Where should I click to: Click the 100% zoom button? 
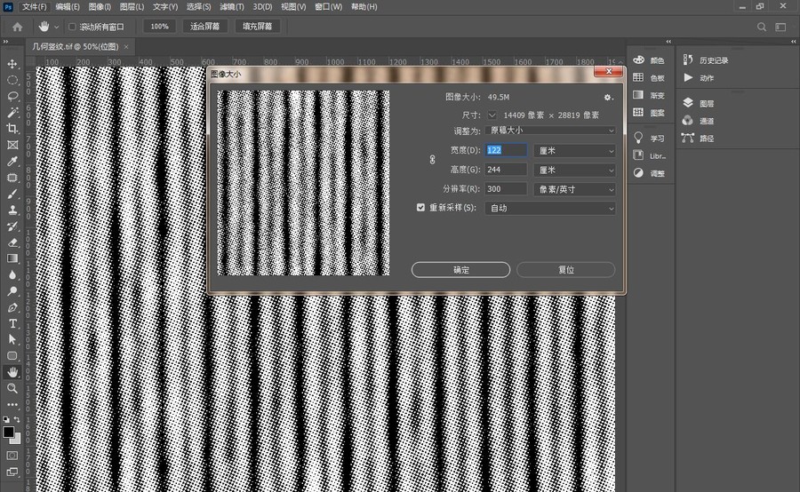click(x=159, y=27)
